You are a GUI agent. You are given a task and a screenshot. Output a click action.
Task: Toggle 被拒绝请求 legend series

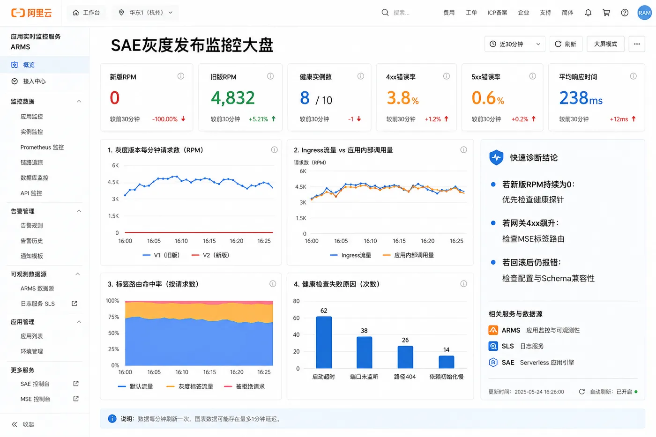[244, 386]
